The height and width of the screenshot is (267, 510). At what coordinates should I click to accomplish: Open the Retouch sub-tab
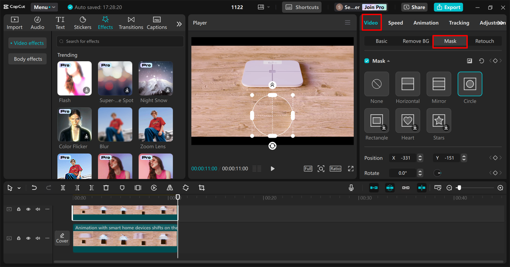tap(484, 41)
